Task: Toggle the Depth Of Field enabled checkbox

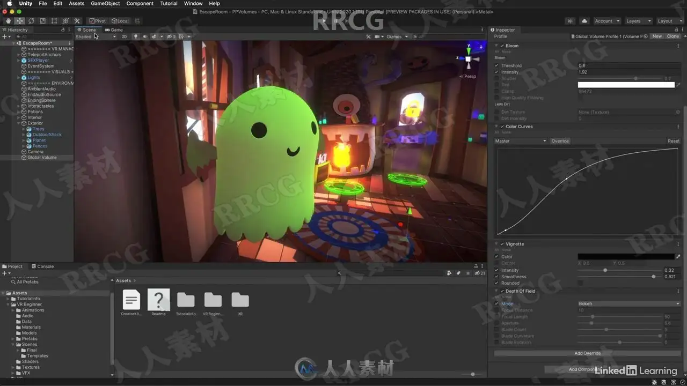Action: (x=502, y=292)
